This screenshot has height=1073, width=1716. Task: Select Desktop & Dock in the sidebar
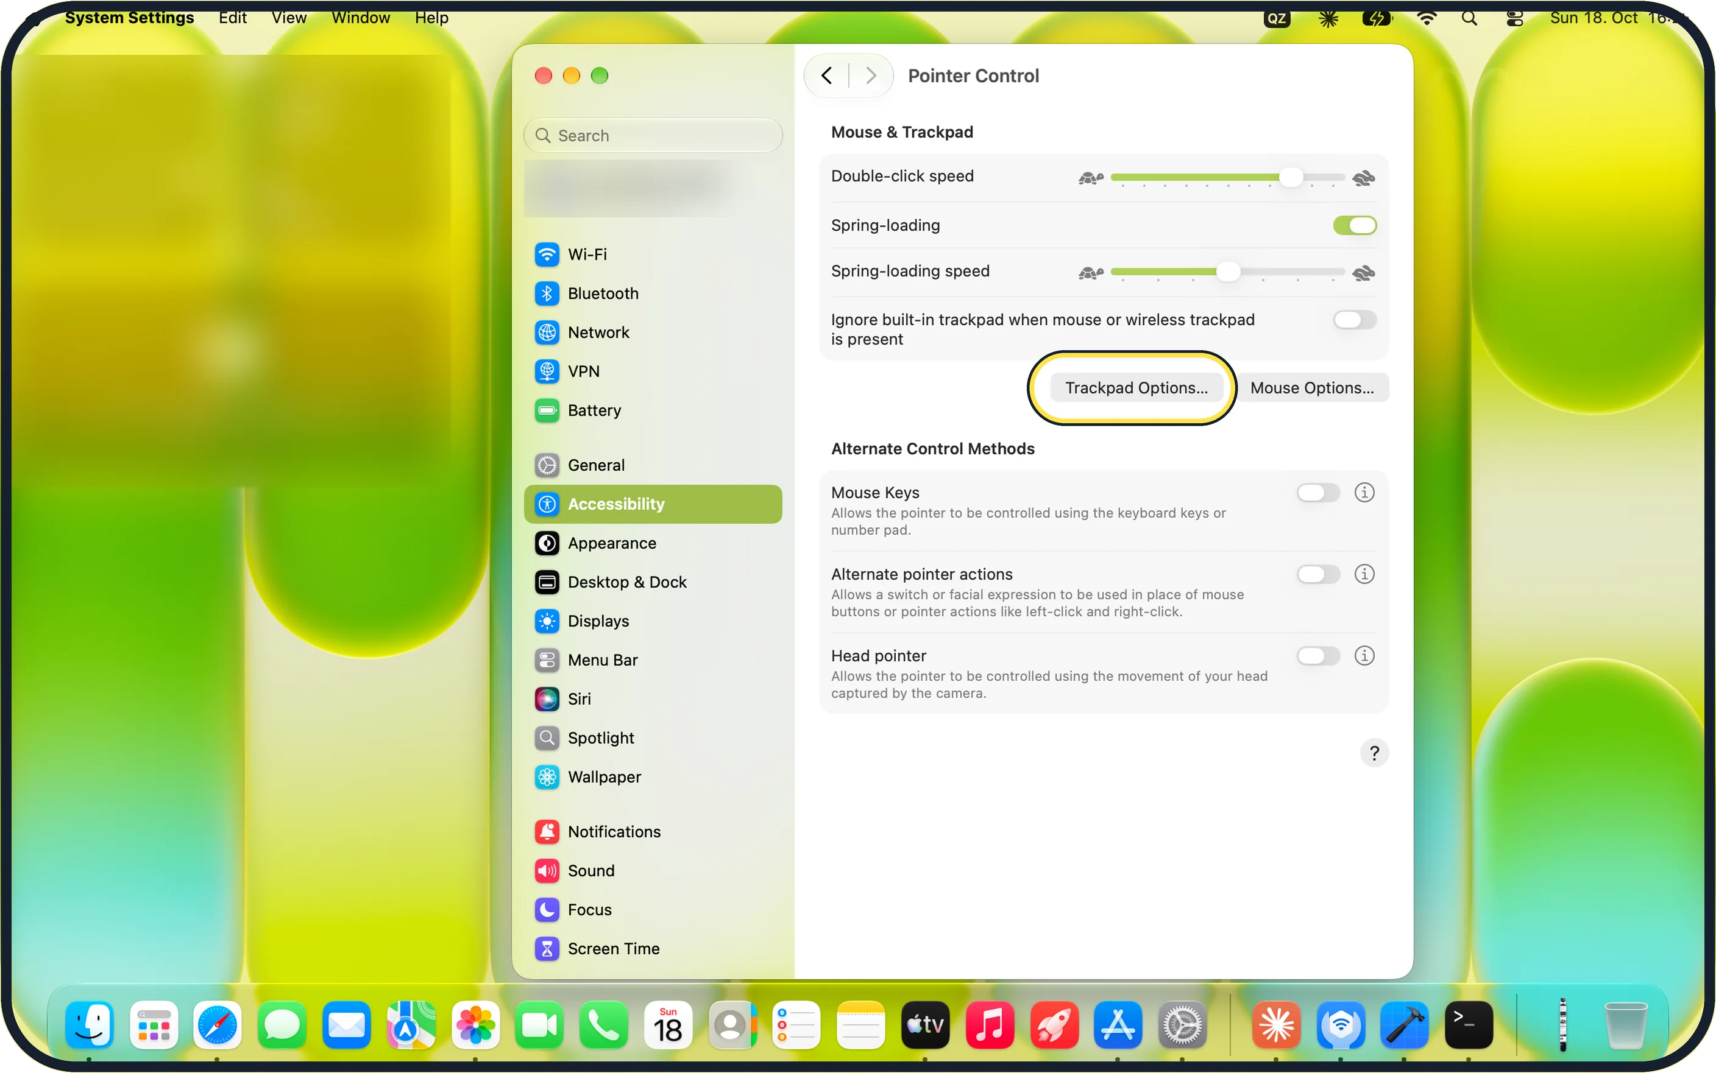(653, 582)
